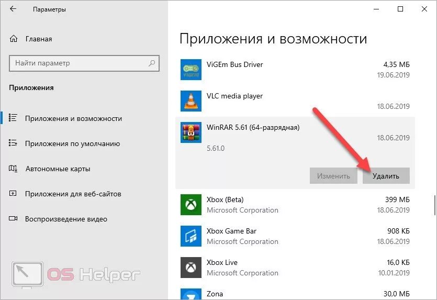Go to Главная settings page
The width and height of the screenshot is (437, 300).
click(x=38, y=39)
